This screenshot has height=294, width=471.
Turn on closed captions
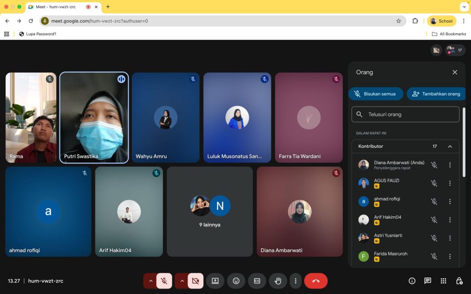point(257,281)
